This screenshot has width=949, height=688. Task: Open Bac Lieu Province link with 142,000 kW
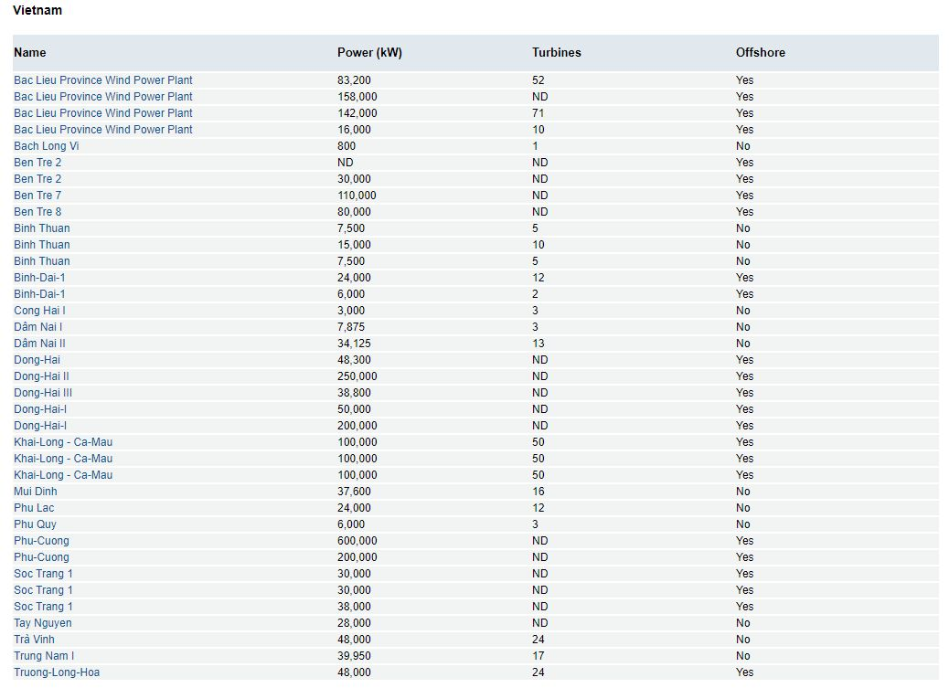point(103,112)
